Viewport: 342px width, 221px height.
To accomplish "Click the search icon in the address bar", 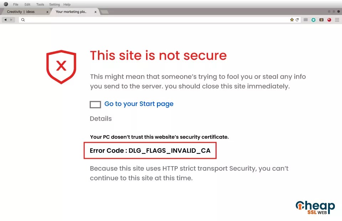I will 23,20.
